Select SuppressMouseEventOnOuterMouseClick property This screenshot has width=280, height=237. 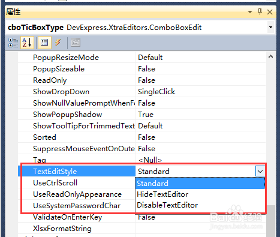(x=77, y=149)
